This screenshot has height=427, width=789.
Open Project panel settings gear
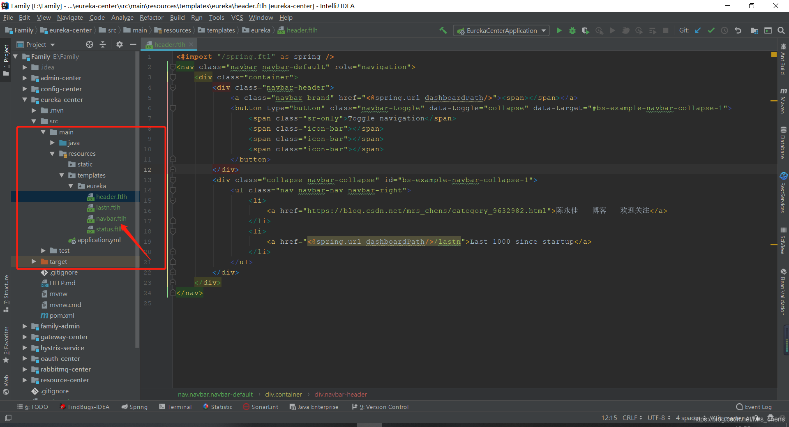point(120,44)
